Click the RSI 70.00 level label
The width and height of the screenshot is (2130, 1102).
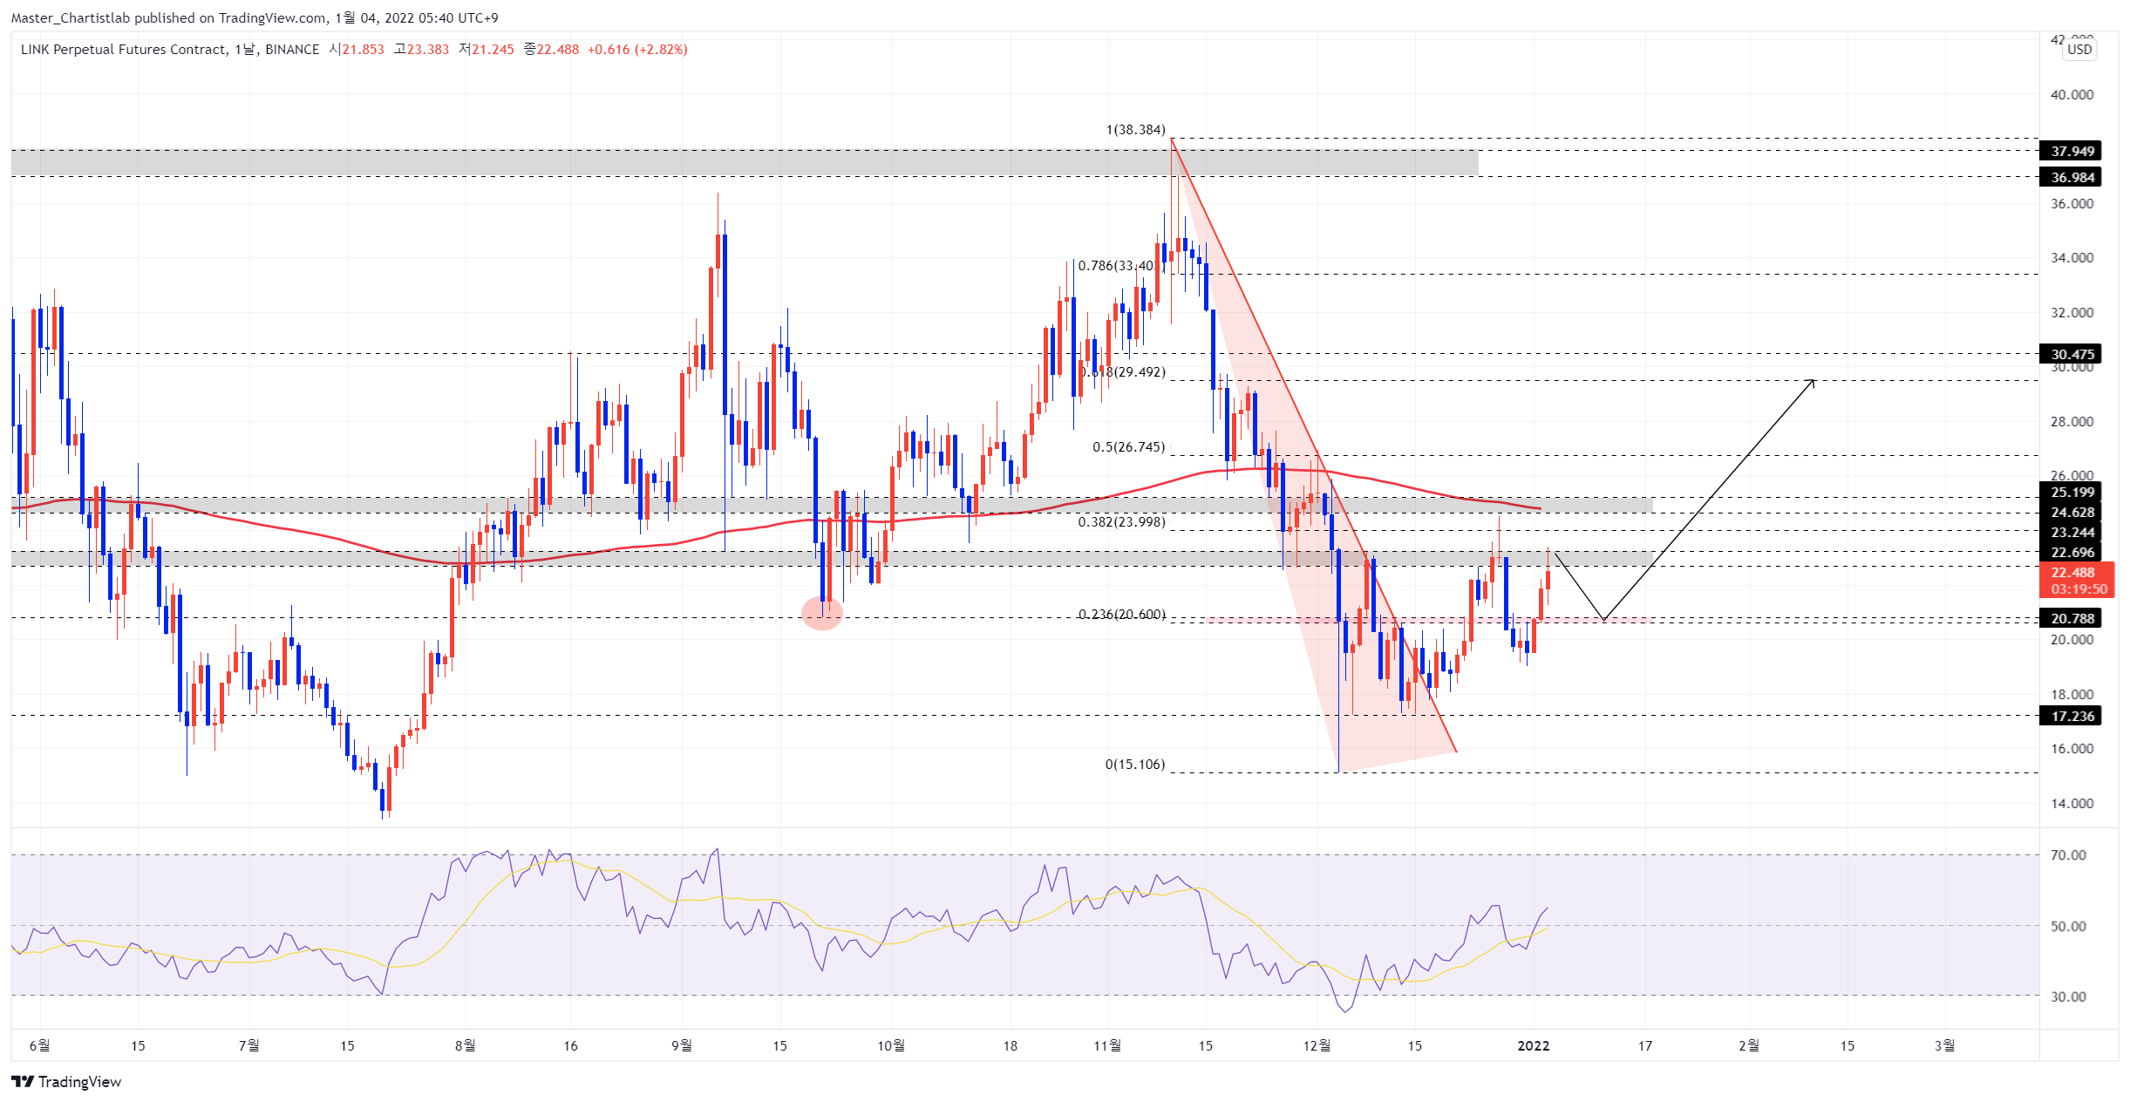pos(2068,855)
